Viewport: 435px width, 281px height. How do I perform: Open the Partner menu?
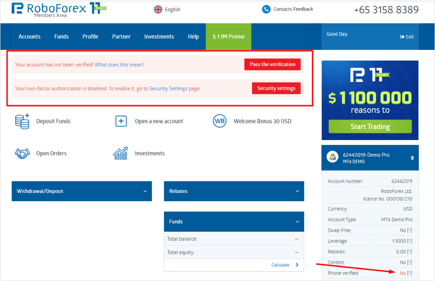click(121, 37)
